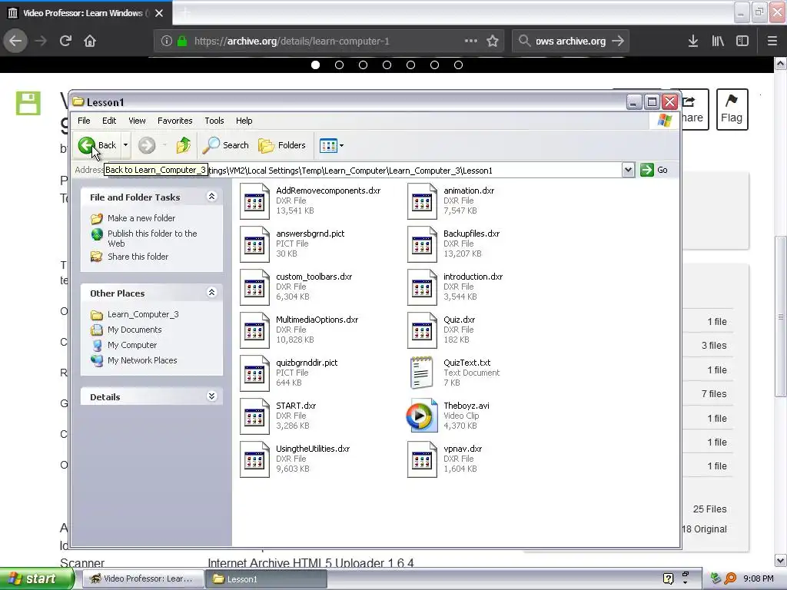
Task: Toggle the Folders pane button
Action: tap(281, 145)
